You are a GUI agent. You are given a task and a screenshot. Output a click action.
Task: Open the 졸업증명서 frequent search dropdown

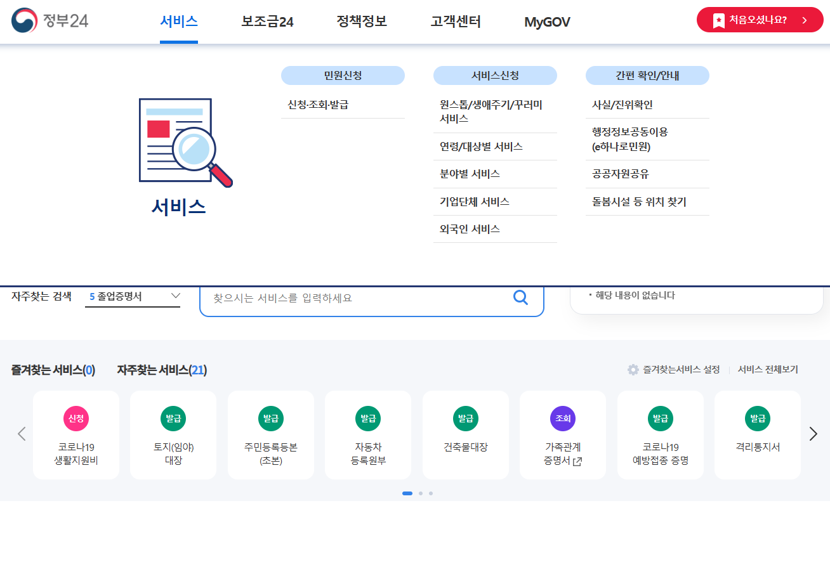tap(133, 296)
